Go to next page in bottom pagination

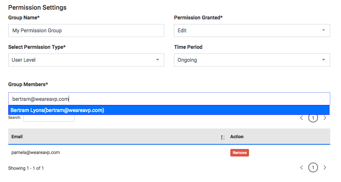325,167
